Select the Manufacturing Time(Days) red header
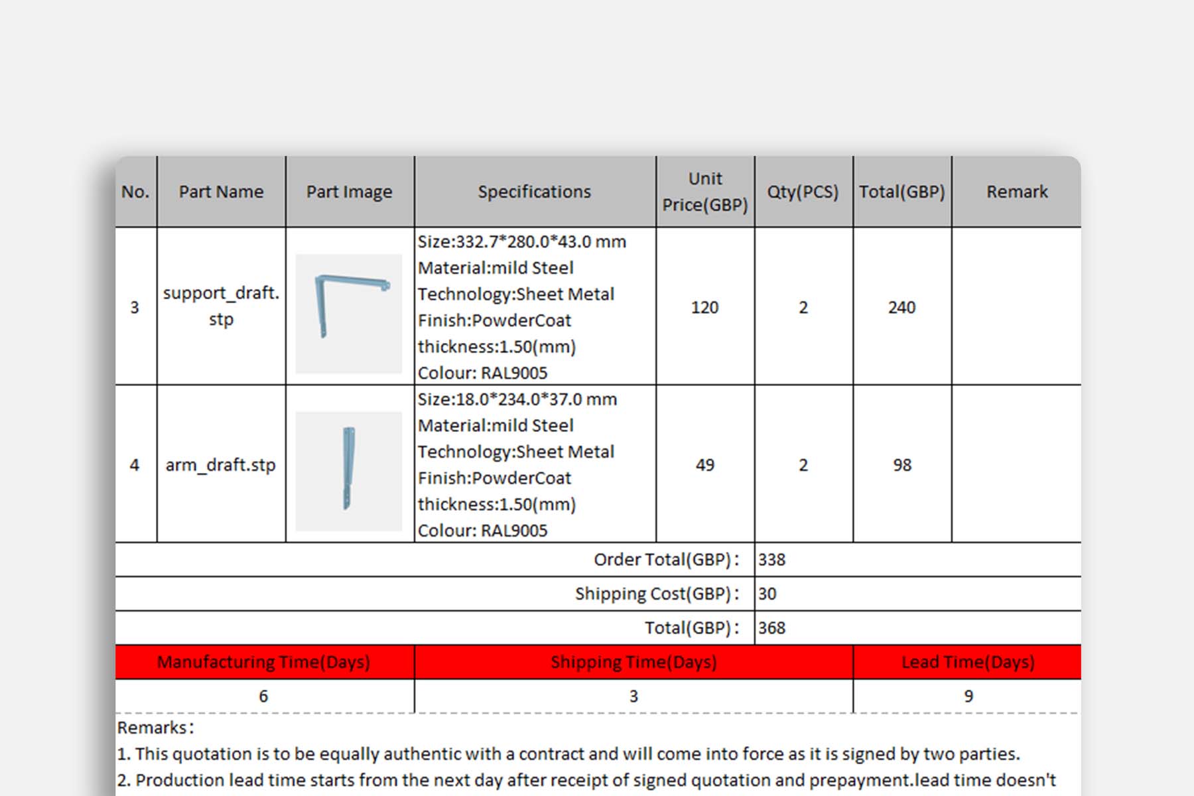This screenshot has width=1194, height=796. coord(264,661)
